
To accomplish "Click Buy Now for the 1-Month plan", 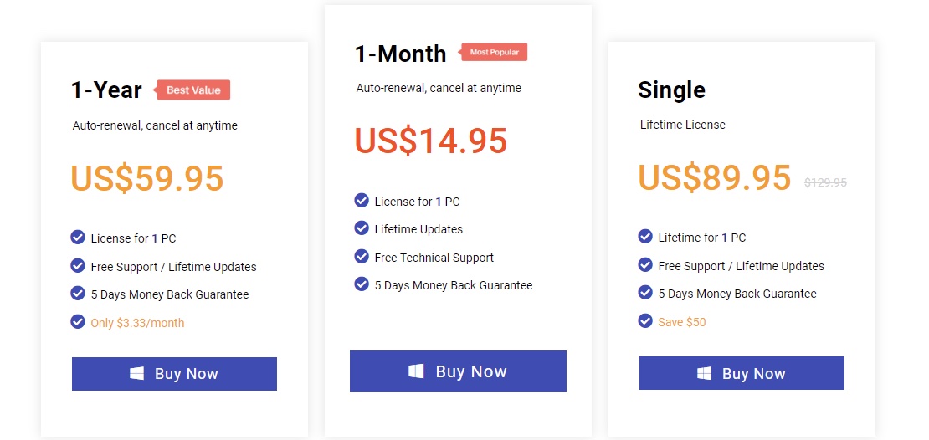I will pos(458,371).
